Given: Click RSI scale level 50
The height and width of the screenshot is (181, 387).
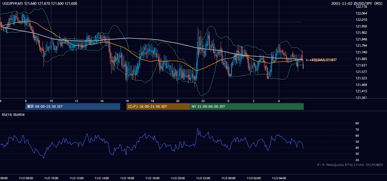Looking at the screenshot, I should coord(357,141).
